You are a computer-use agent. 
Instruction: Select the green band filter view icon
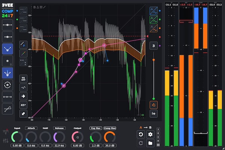(153, 19)
